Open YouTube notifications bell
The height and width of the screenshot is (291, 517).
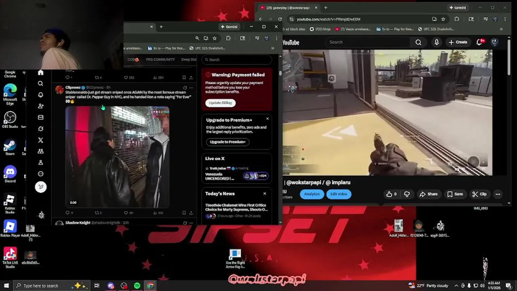pos(480,42)
